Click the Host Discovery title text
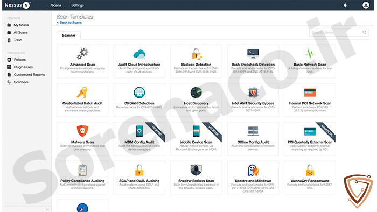This screenshot has width=377, height=212. coord(196,103)
